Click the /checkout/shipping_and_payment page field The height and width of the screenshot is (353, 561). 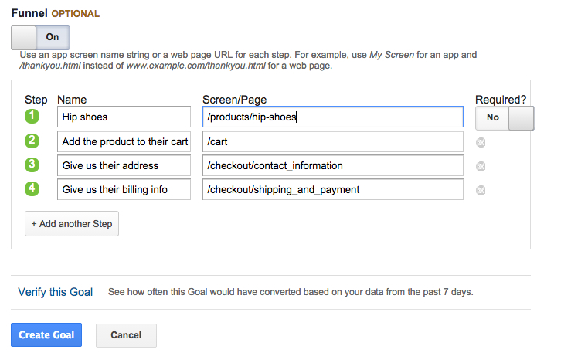332,189
